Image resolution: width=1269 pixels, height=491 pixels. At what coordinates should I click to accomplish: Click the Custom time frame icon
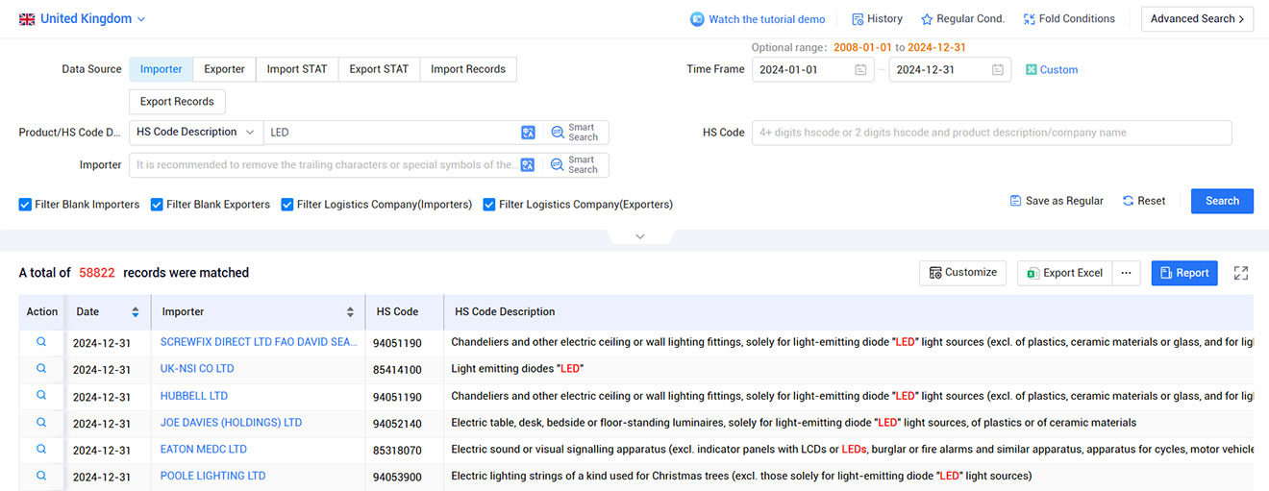[1032, 70]
